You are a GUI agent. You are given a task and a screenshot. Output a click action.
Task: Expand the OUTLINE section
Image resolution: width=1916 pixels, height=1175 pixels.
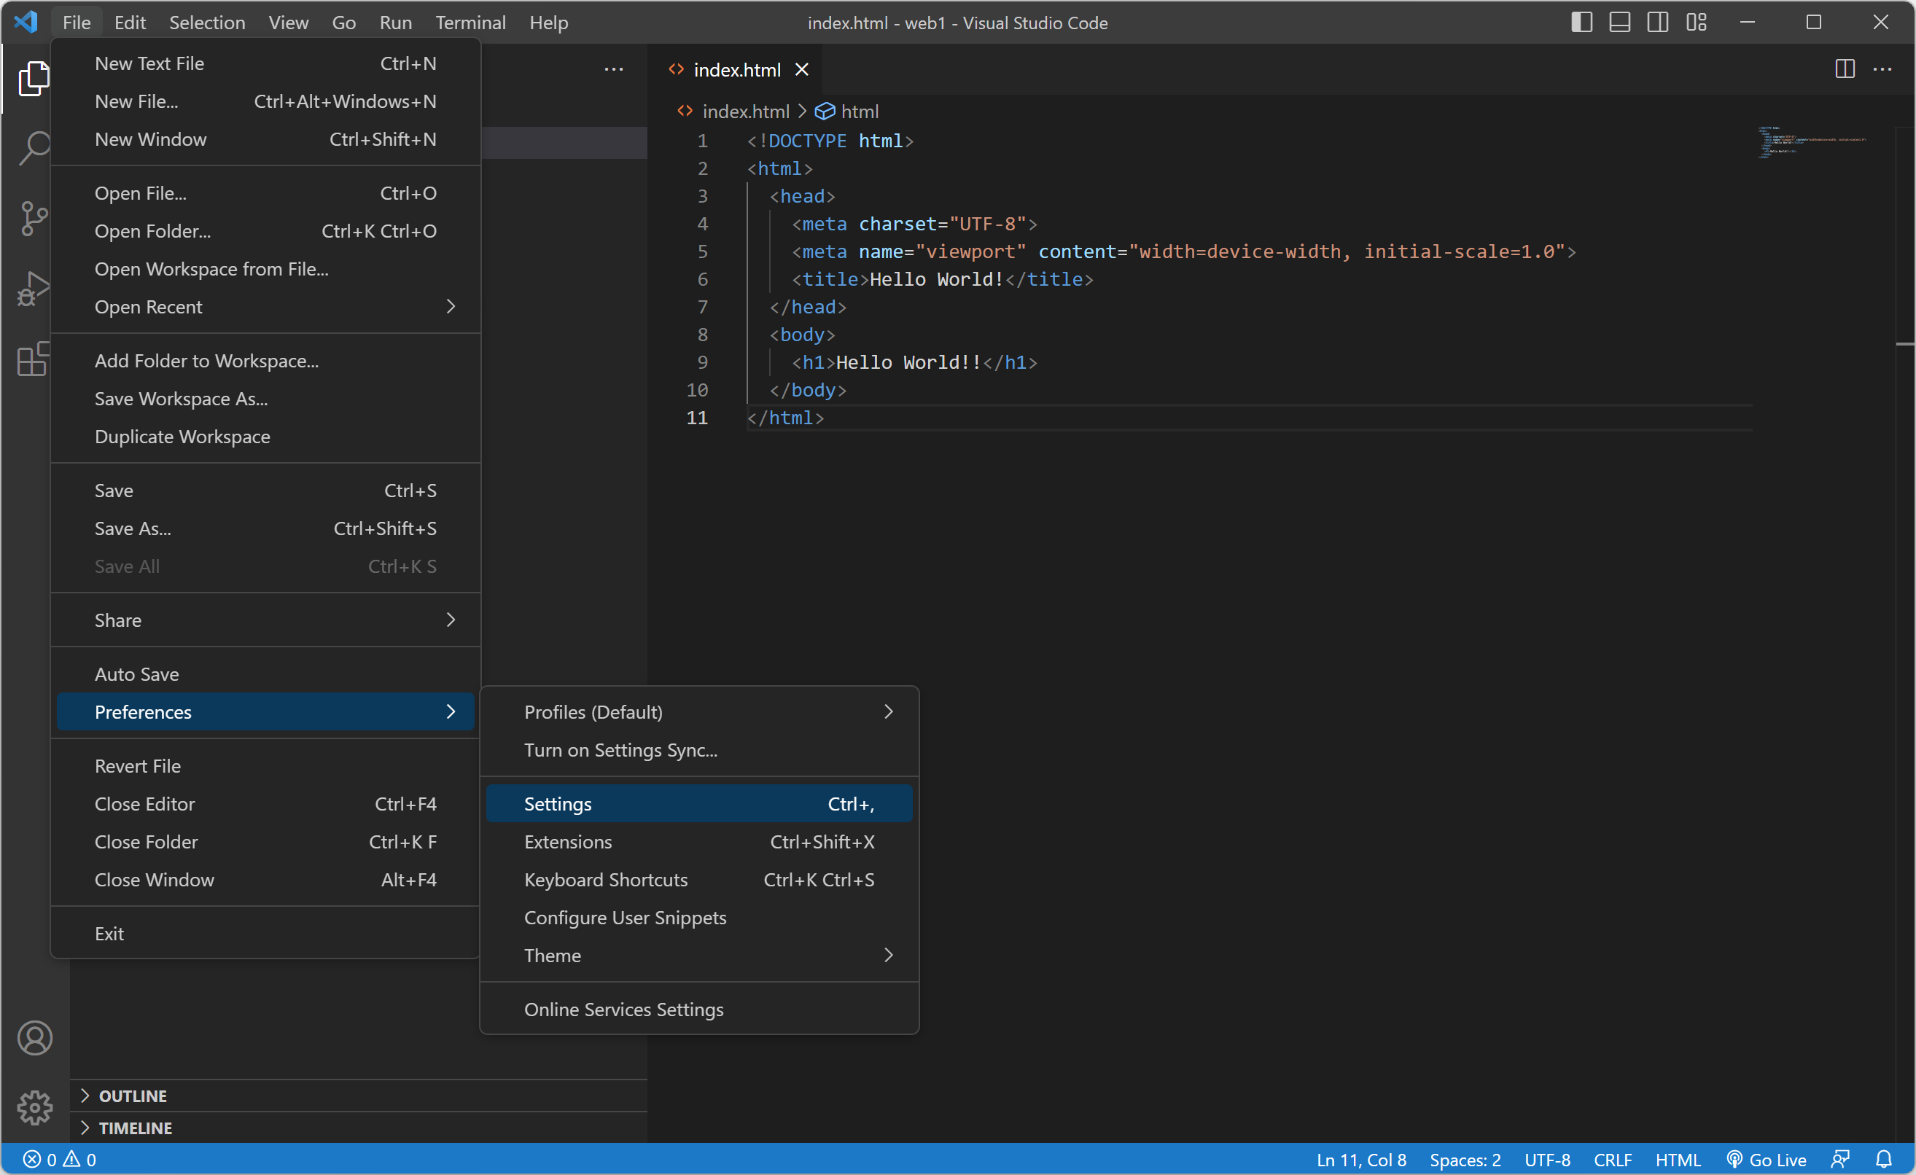[x=132, y=1095]
